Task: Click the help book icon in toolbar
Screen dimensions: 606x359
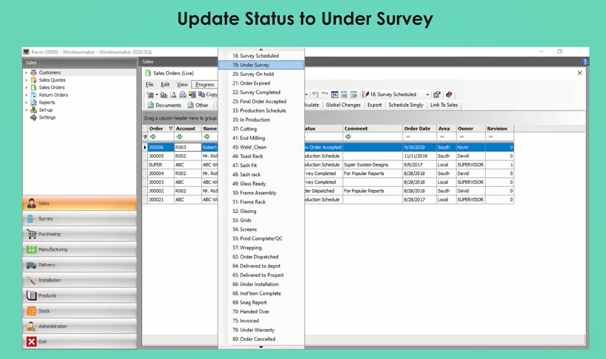Action: pos(449,94)
